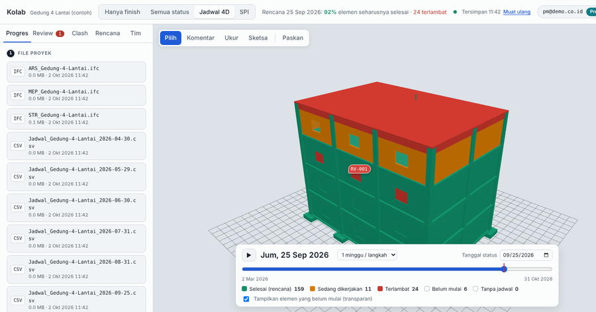Click the CSV badge of Jadwal 2026-09-25 file
The image size is (596, 312).
[18, 300]
